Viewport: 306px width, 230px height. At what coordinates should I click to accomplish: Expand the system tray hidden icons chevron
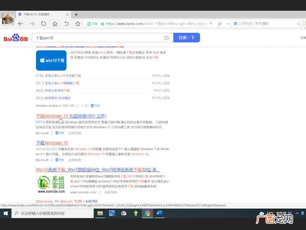coord(297,213)
